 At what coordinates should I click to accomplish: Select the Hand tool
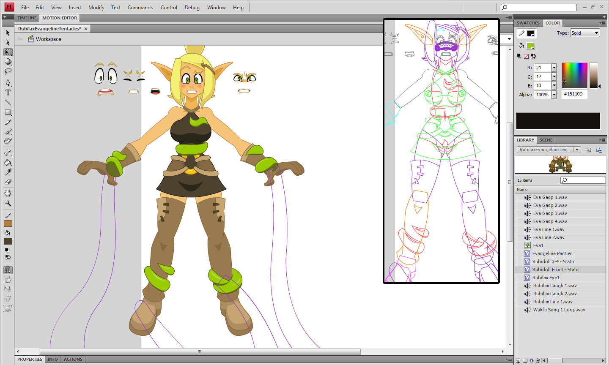(x=8, y=193)
